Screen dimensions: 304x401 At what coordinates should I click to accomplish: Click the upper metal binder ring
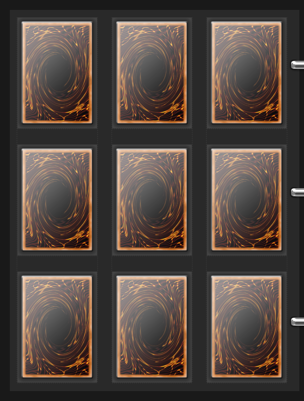pos(297,65)
